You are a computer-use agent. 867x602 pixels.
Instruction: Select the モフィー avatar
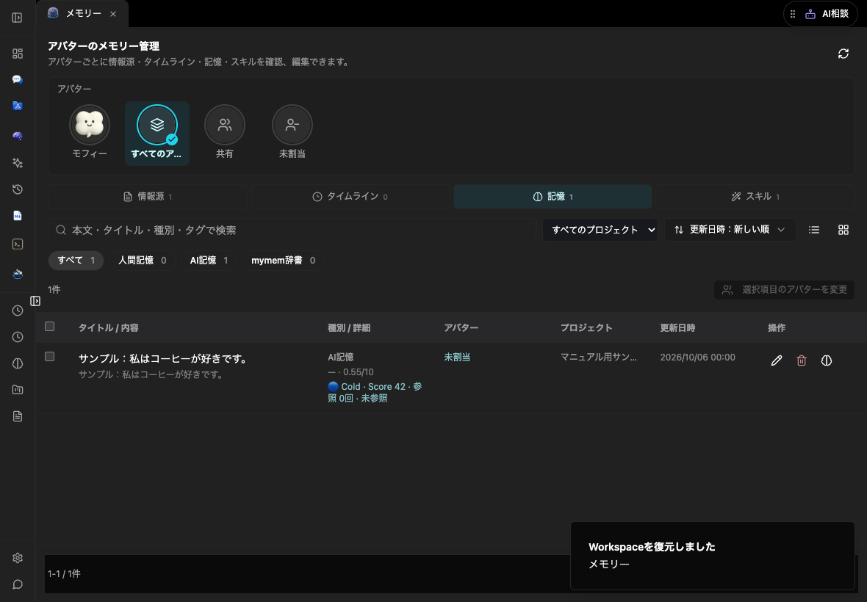click(90, 133)
